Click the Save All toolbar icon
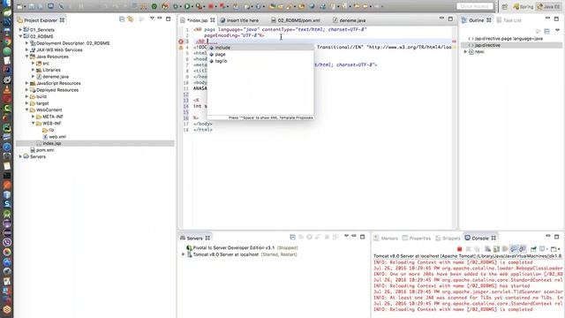Viewport: 565px width, 318px height. [40, 6]
